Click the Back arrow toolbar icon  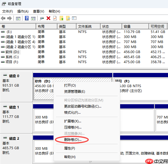(3, 18)
